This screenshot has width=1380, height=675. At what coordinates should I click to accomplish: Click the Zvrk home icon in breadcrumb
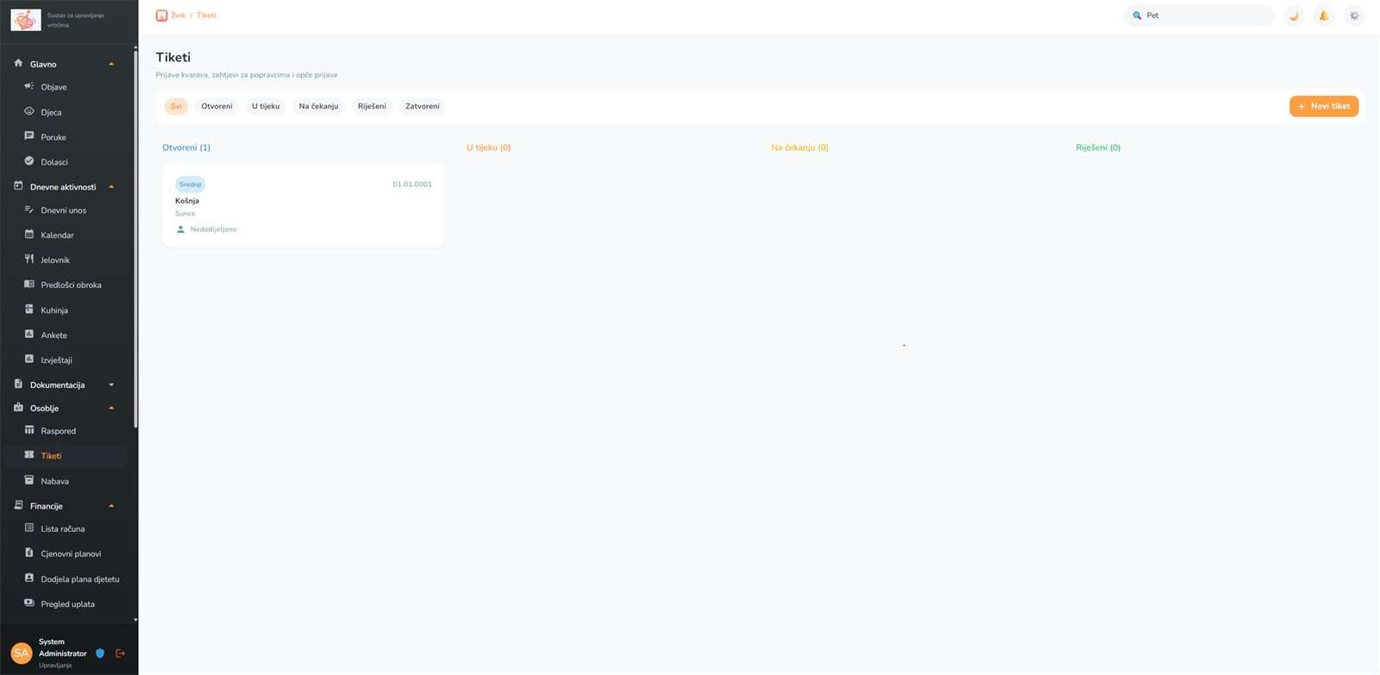click(x=161, y=16)
